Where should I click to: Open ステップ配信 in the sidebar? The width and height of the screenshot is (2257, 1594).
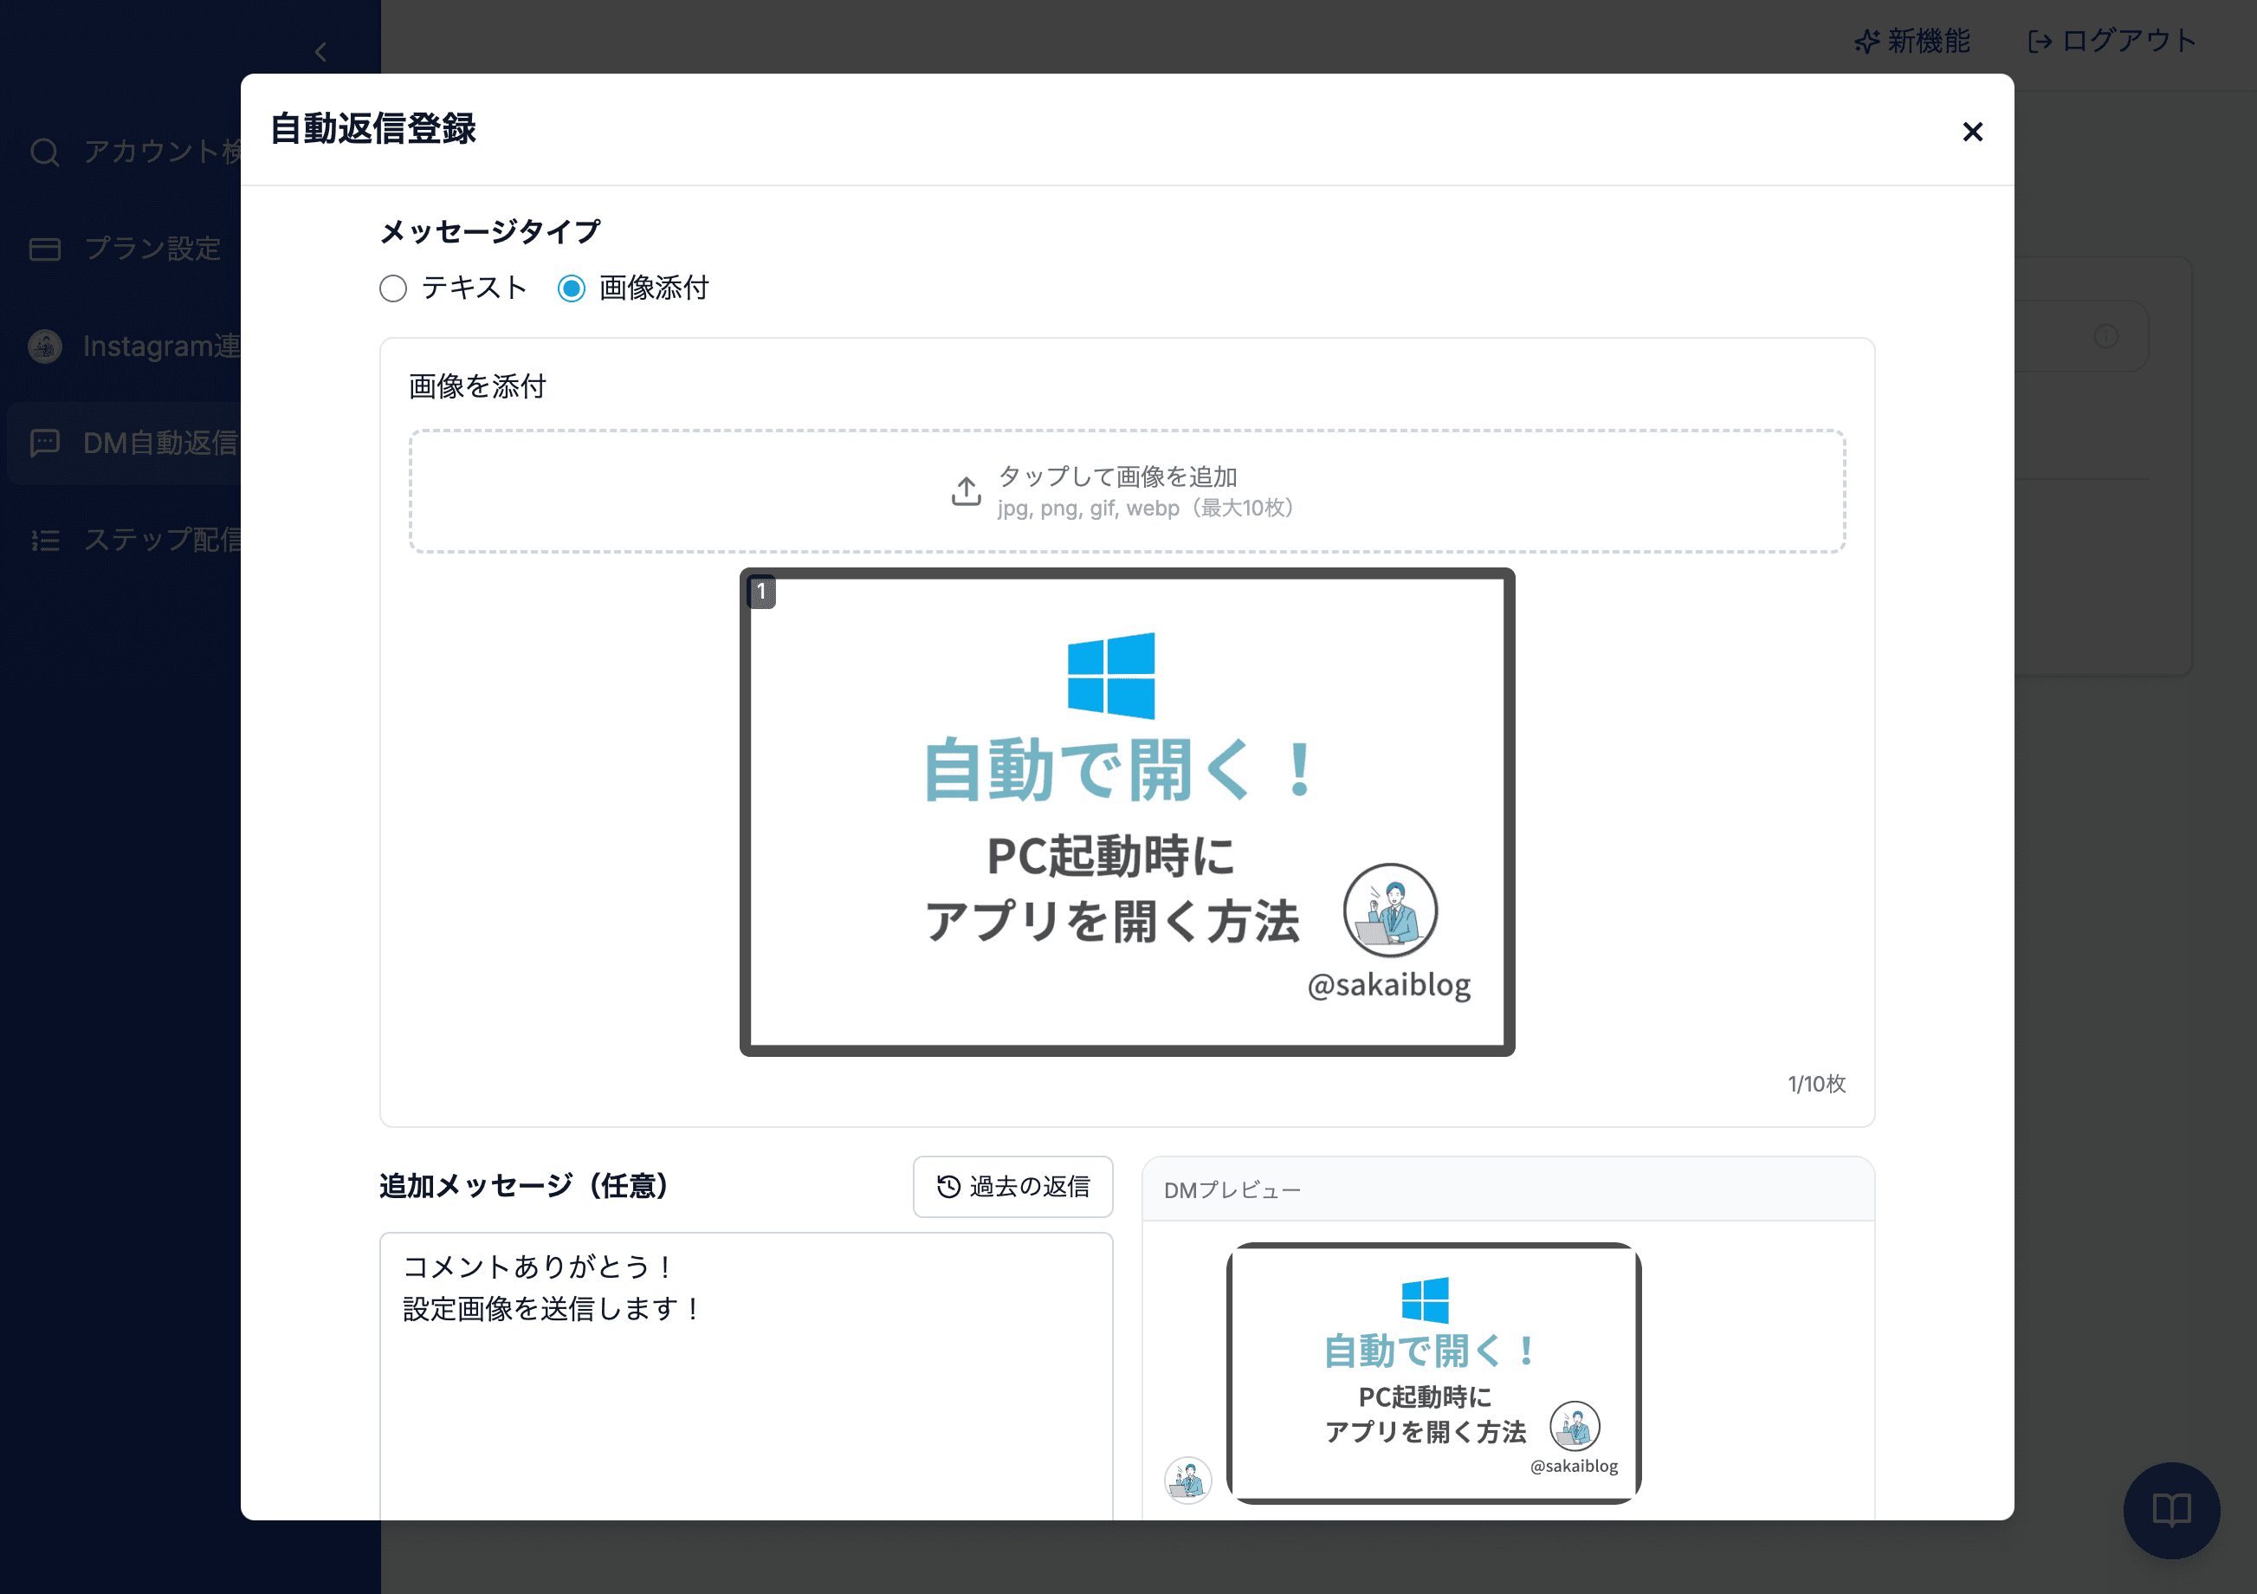click(x=124, y=540)
